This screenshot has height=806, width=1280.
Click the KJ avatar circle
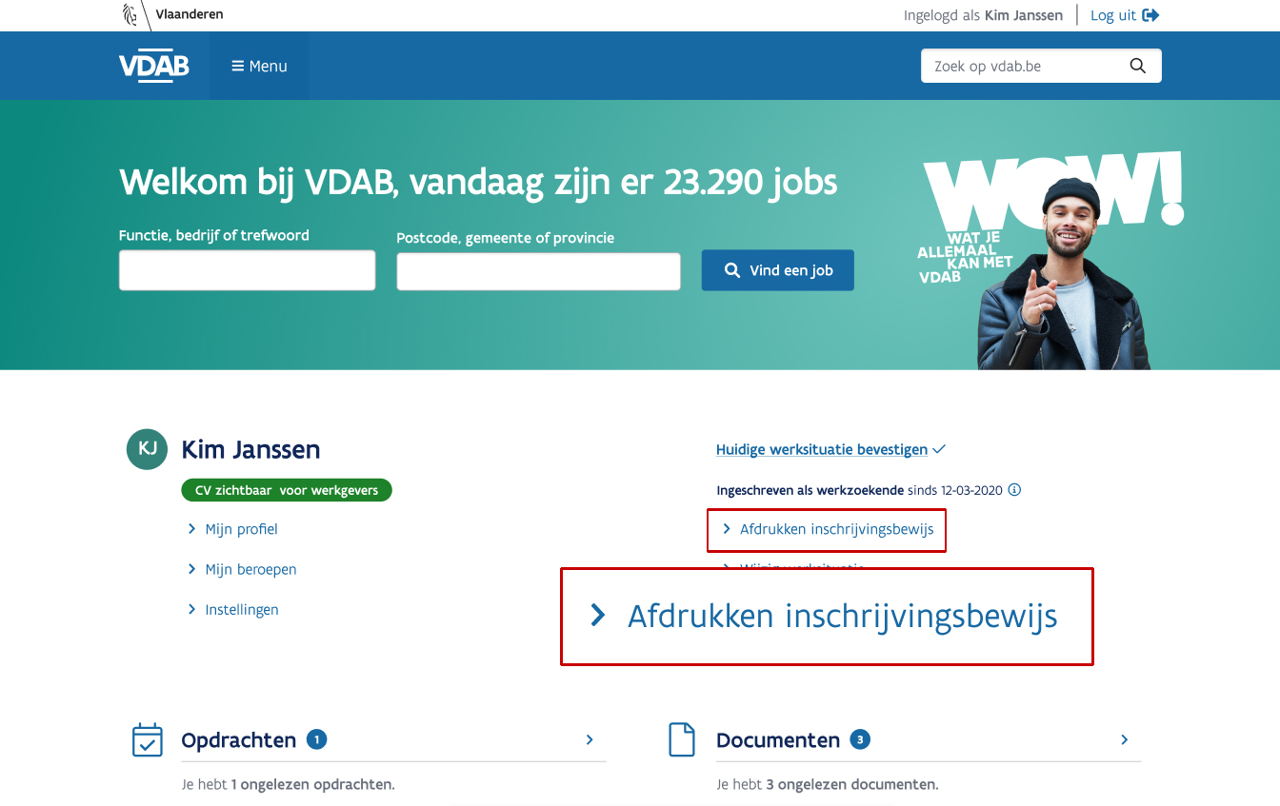[147, 449]
